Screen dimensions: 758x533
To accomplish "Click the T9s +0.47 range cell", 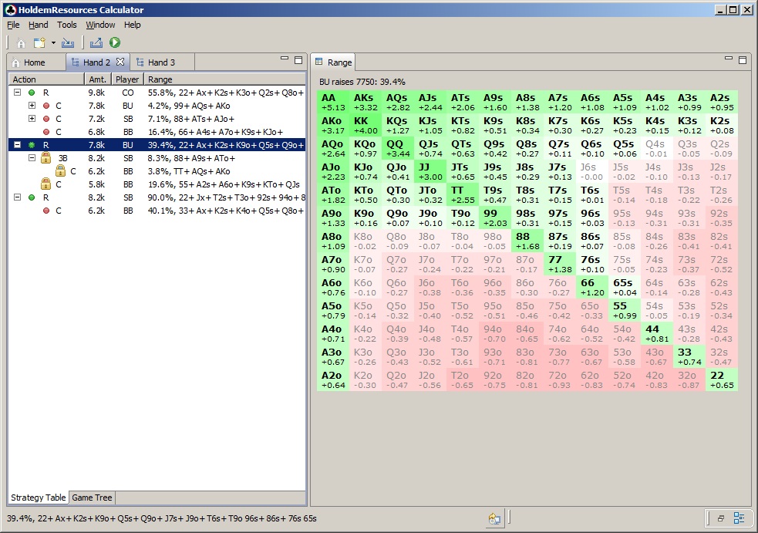I will pyautogui.click(x=495, y=195).
